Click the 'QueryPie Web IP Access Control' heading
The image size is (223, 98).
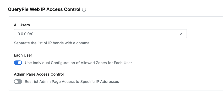point(44,9)
